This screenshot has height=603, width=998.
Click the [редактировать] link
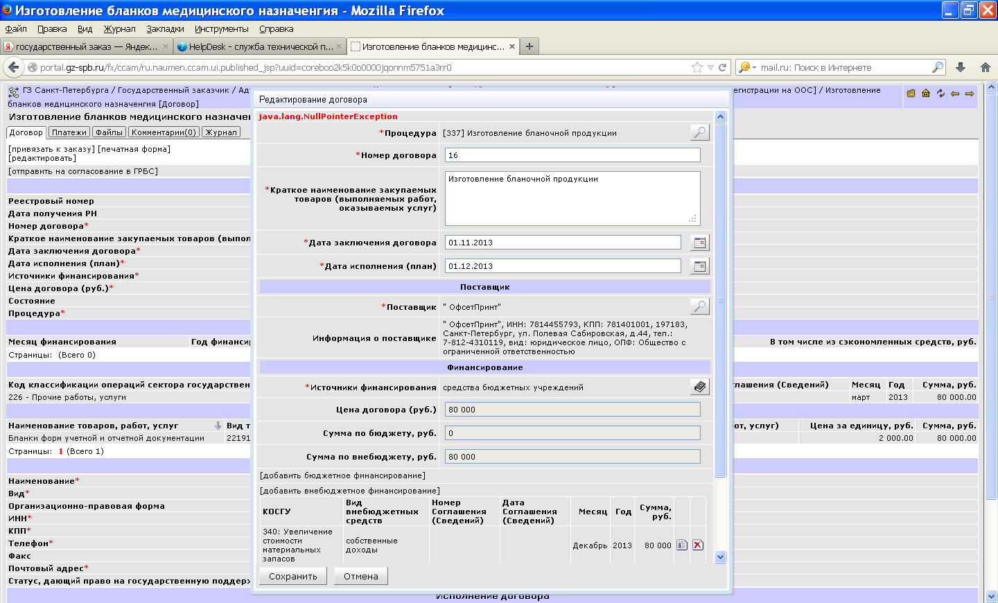[x=42, y=158]
